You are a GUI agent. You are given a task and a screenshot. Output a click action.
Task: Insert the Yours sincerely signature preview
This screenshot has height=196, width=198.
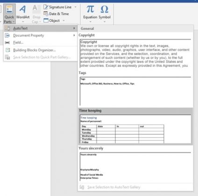(x=135, y=167)
